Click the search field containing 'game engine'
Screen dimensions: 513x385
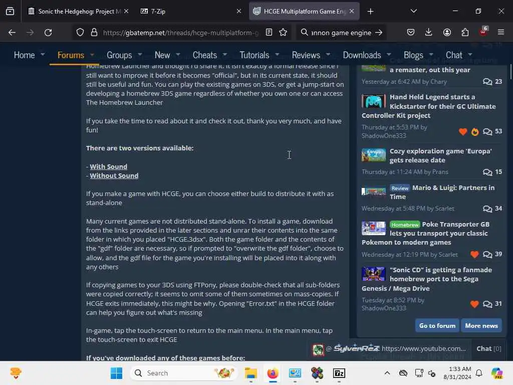(341, 33)
